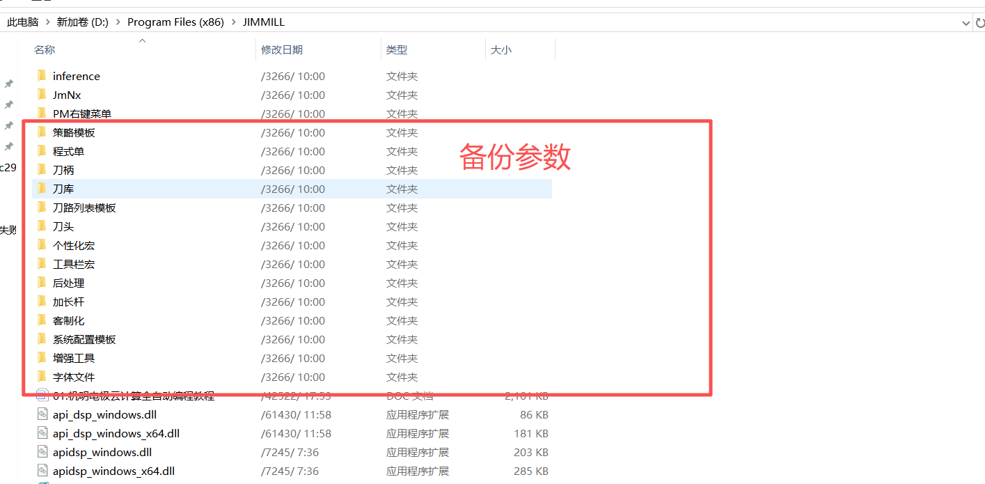This screenshot has height=484, width=985.
Task: Select the 系统配置模板 folder icon
Action: [x=42, y=339]
